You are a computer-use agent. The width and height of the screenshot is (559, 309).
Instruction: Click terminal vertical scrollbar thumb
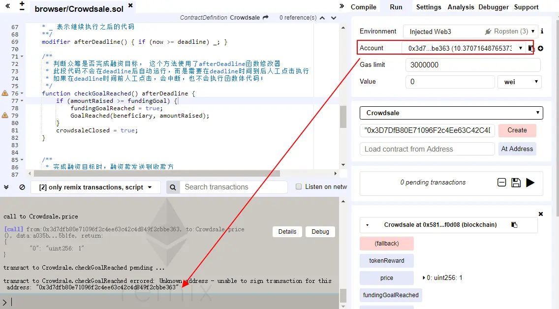coord(343,295)
